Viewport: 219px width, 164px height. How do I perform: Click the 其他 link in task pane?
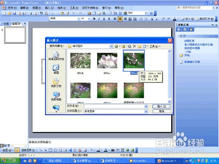[187, 56]
